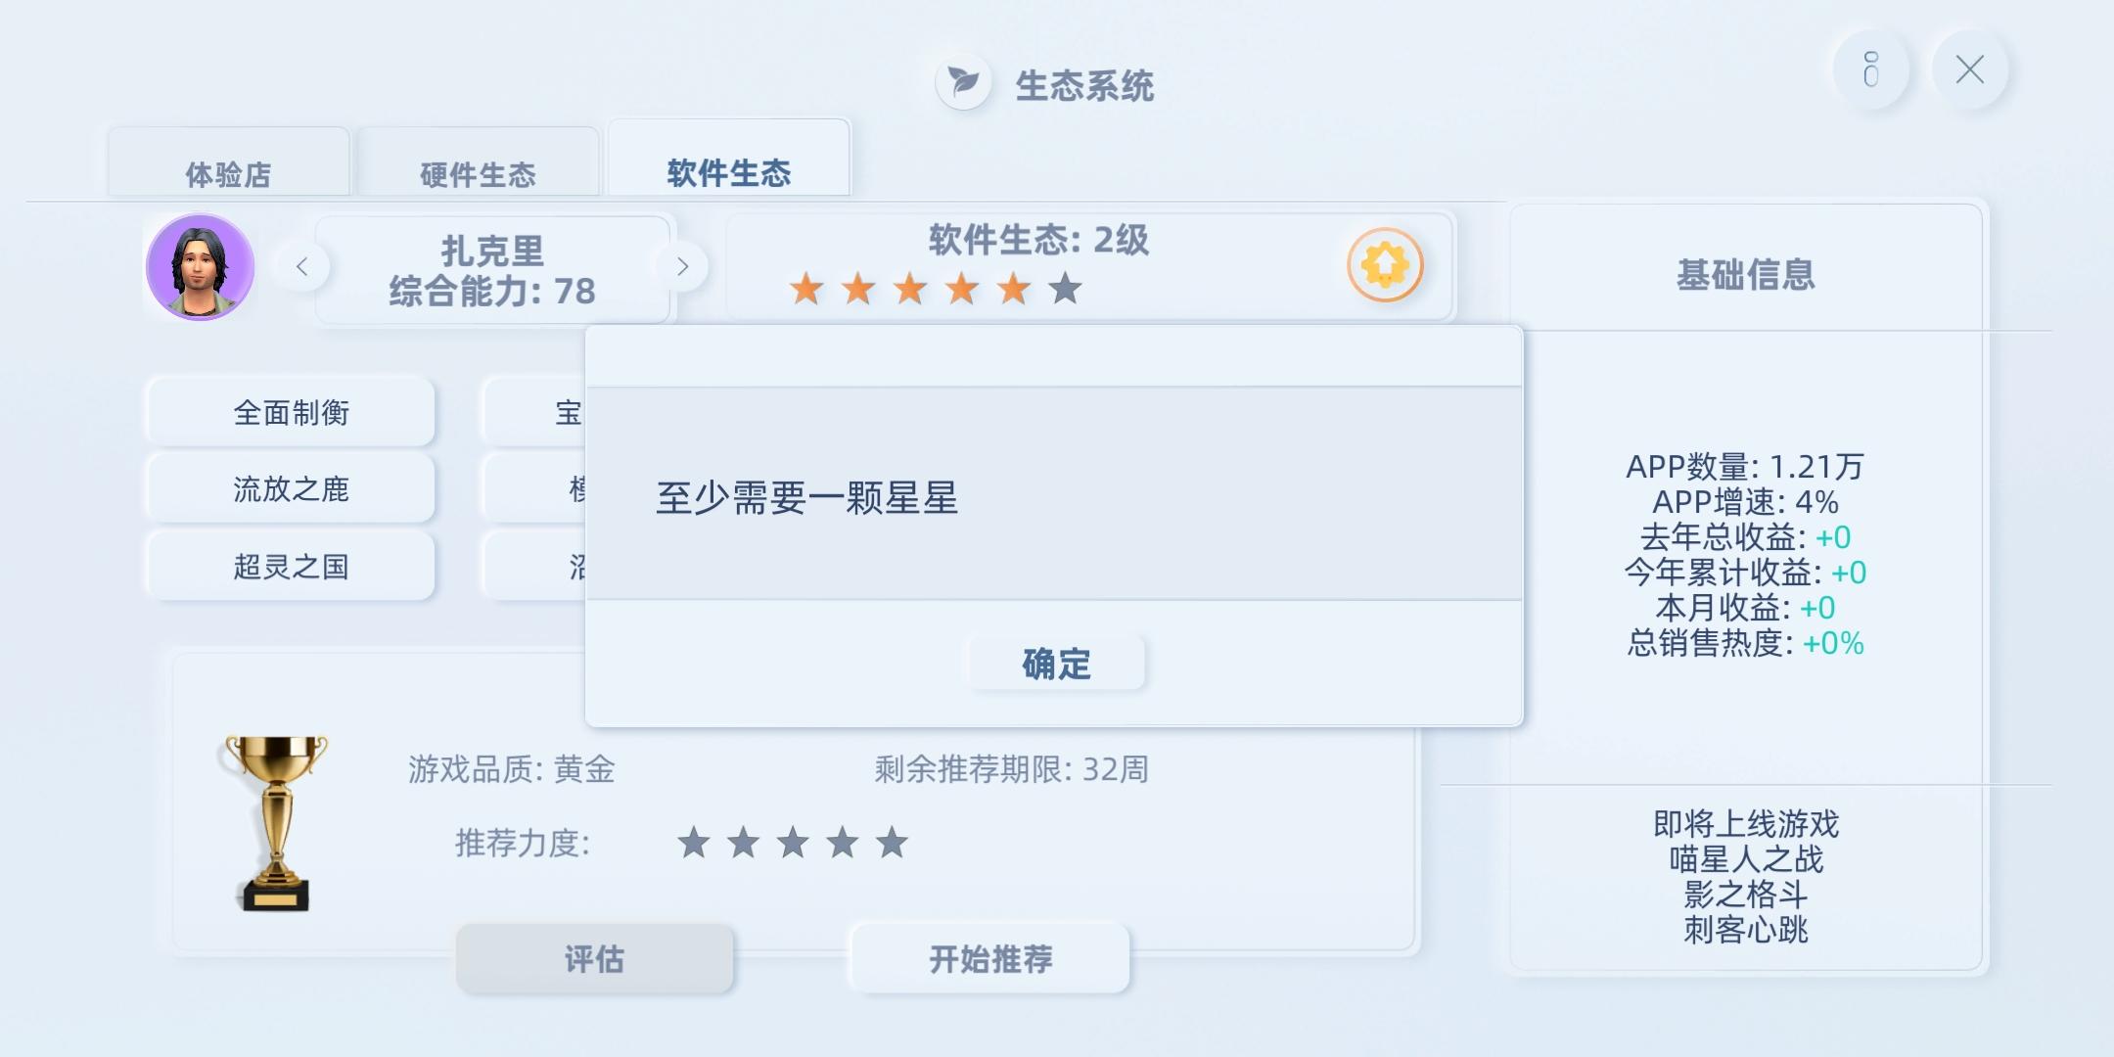The width and height of the screenshot is (2114, 1057).
Task: Click 扎克里's avatar portrait
Action: (201, 267)
